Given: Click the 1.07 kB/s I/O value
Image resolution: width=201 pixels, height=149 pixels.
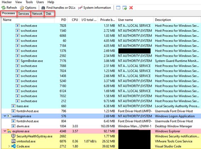Looking at the screenshot, I should click(90, 141).
